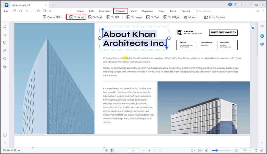Convert the PDF to Text
267x154 pixels.
pos(153,17)
